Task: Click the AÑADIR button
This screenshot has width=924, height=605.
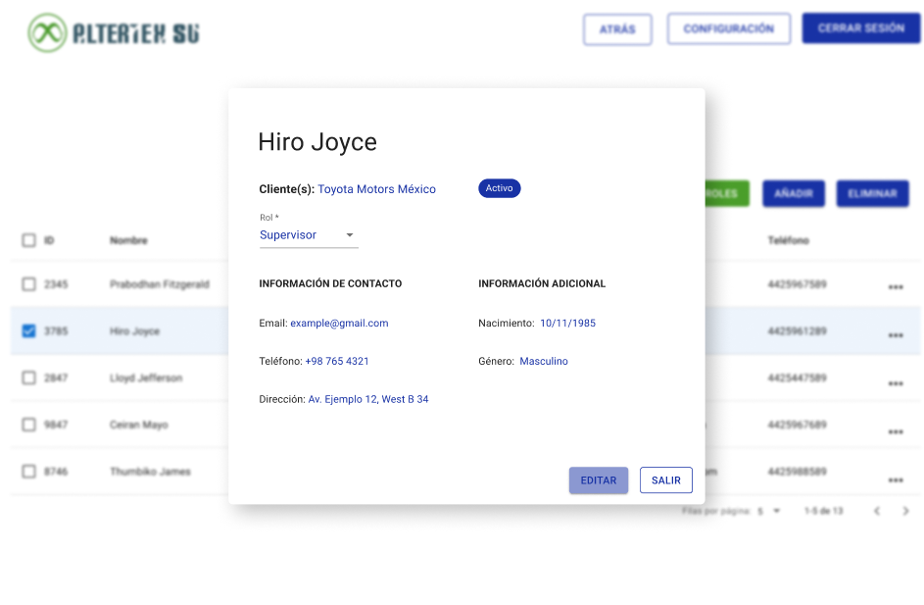Action: 793,193
